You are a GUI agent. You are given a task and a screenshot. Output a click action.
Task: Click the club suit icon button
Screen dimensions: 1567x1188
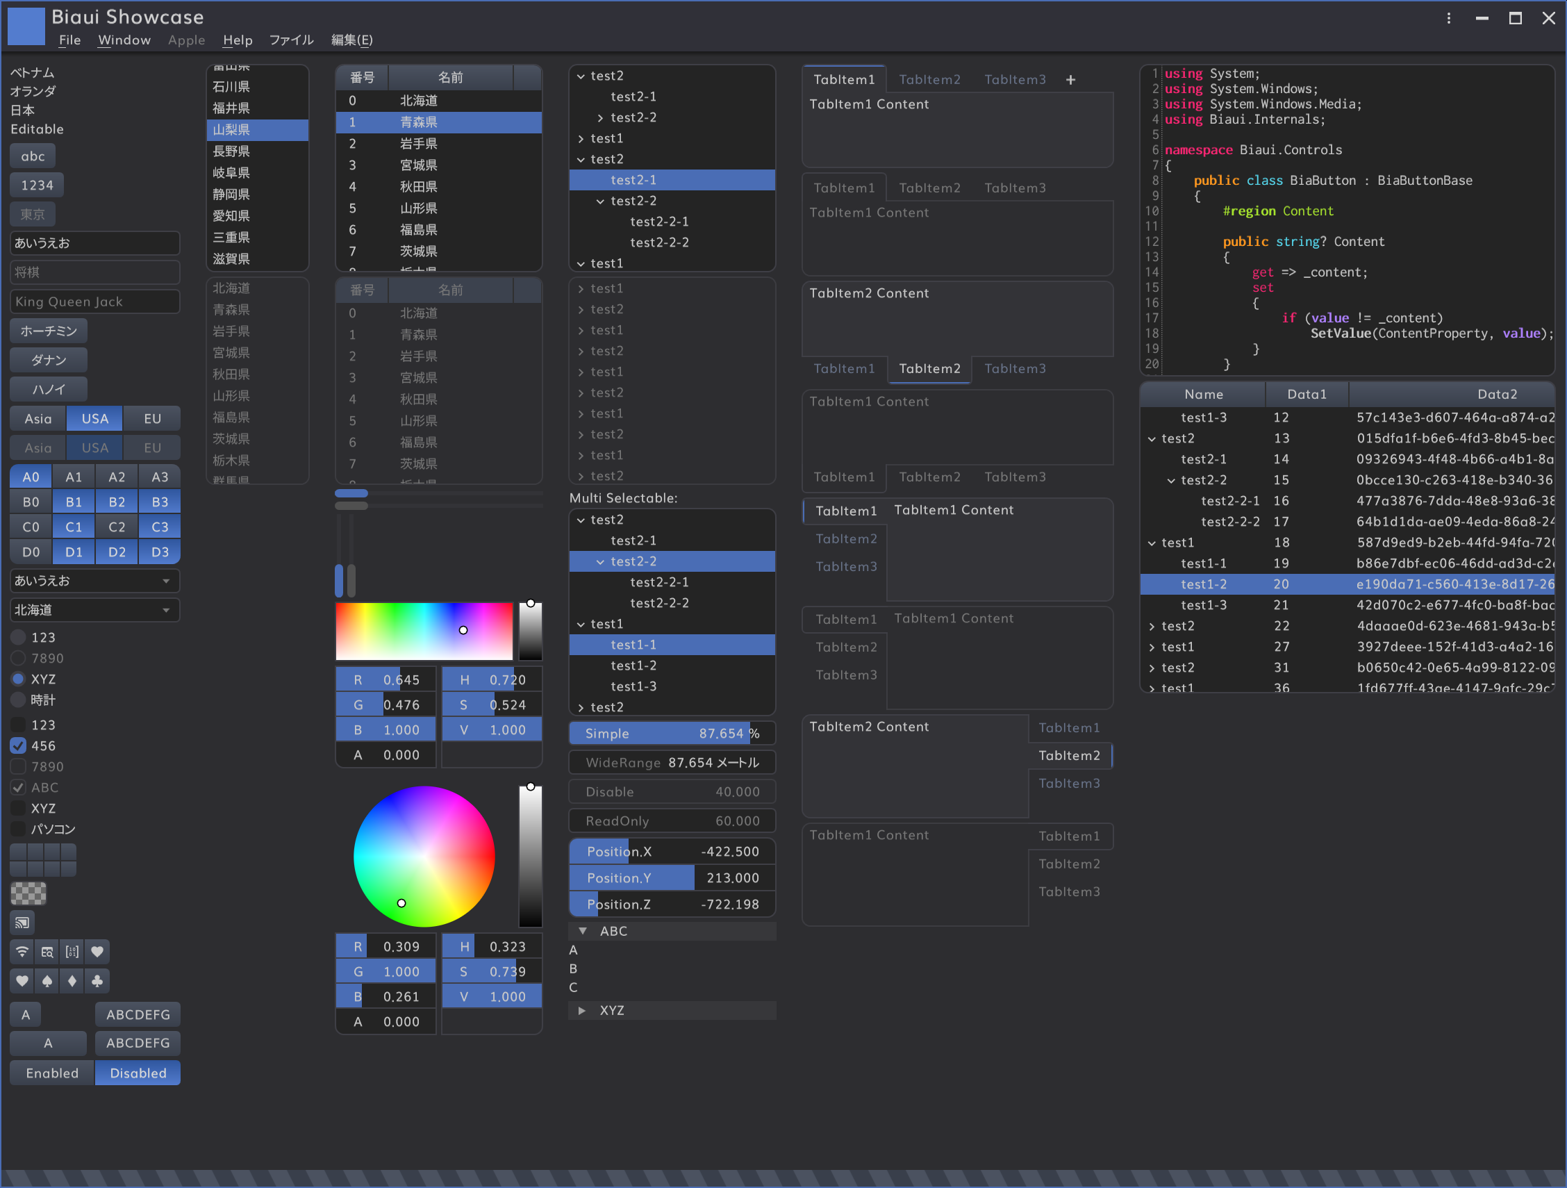[98, 980]
